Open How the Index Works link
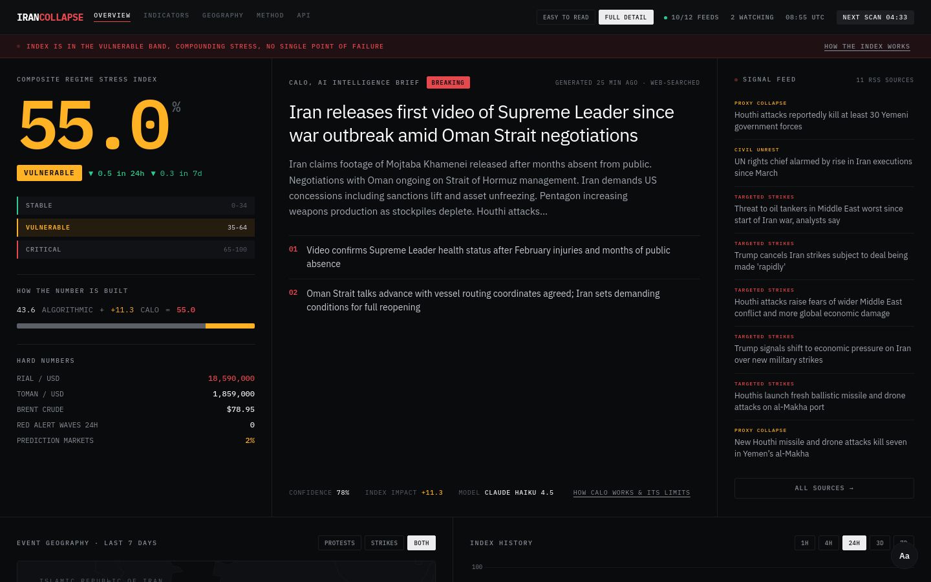 (x=867, y=47)
